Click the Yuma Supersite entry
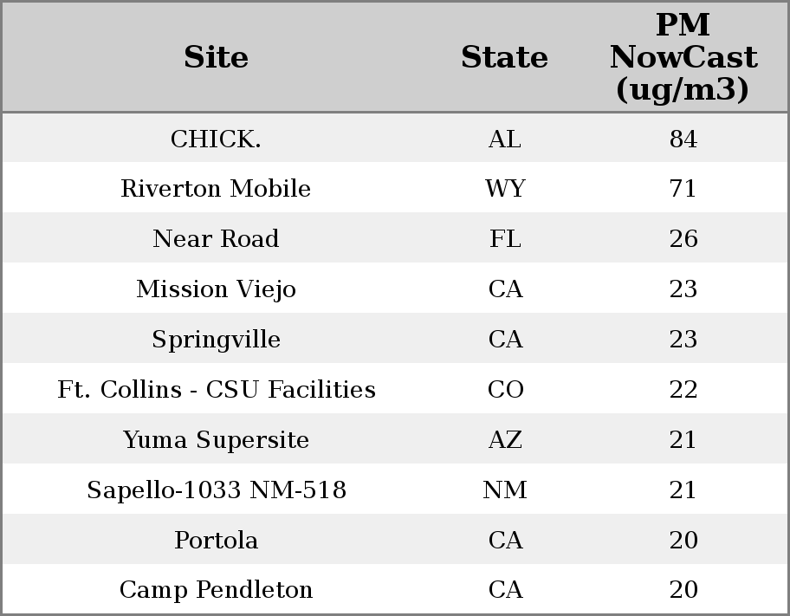The width and height of the screenshot is (790, 616). 216,440
